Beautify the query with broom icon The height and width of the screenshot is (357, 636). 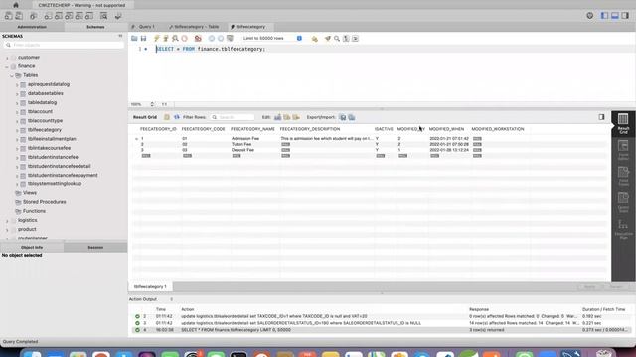click(x=327, y=38)
